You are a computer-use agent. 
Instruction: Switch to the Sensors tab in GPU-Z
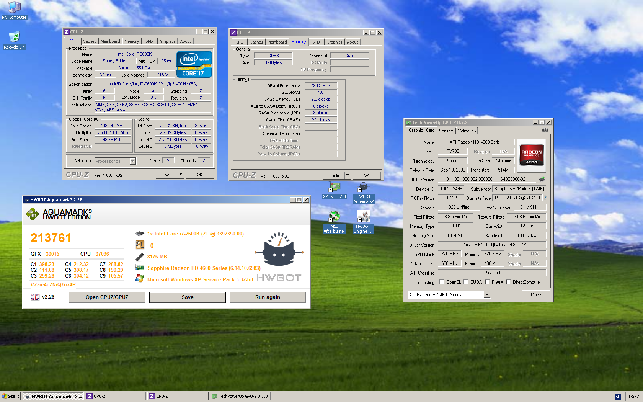[x=446, y=131]
